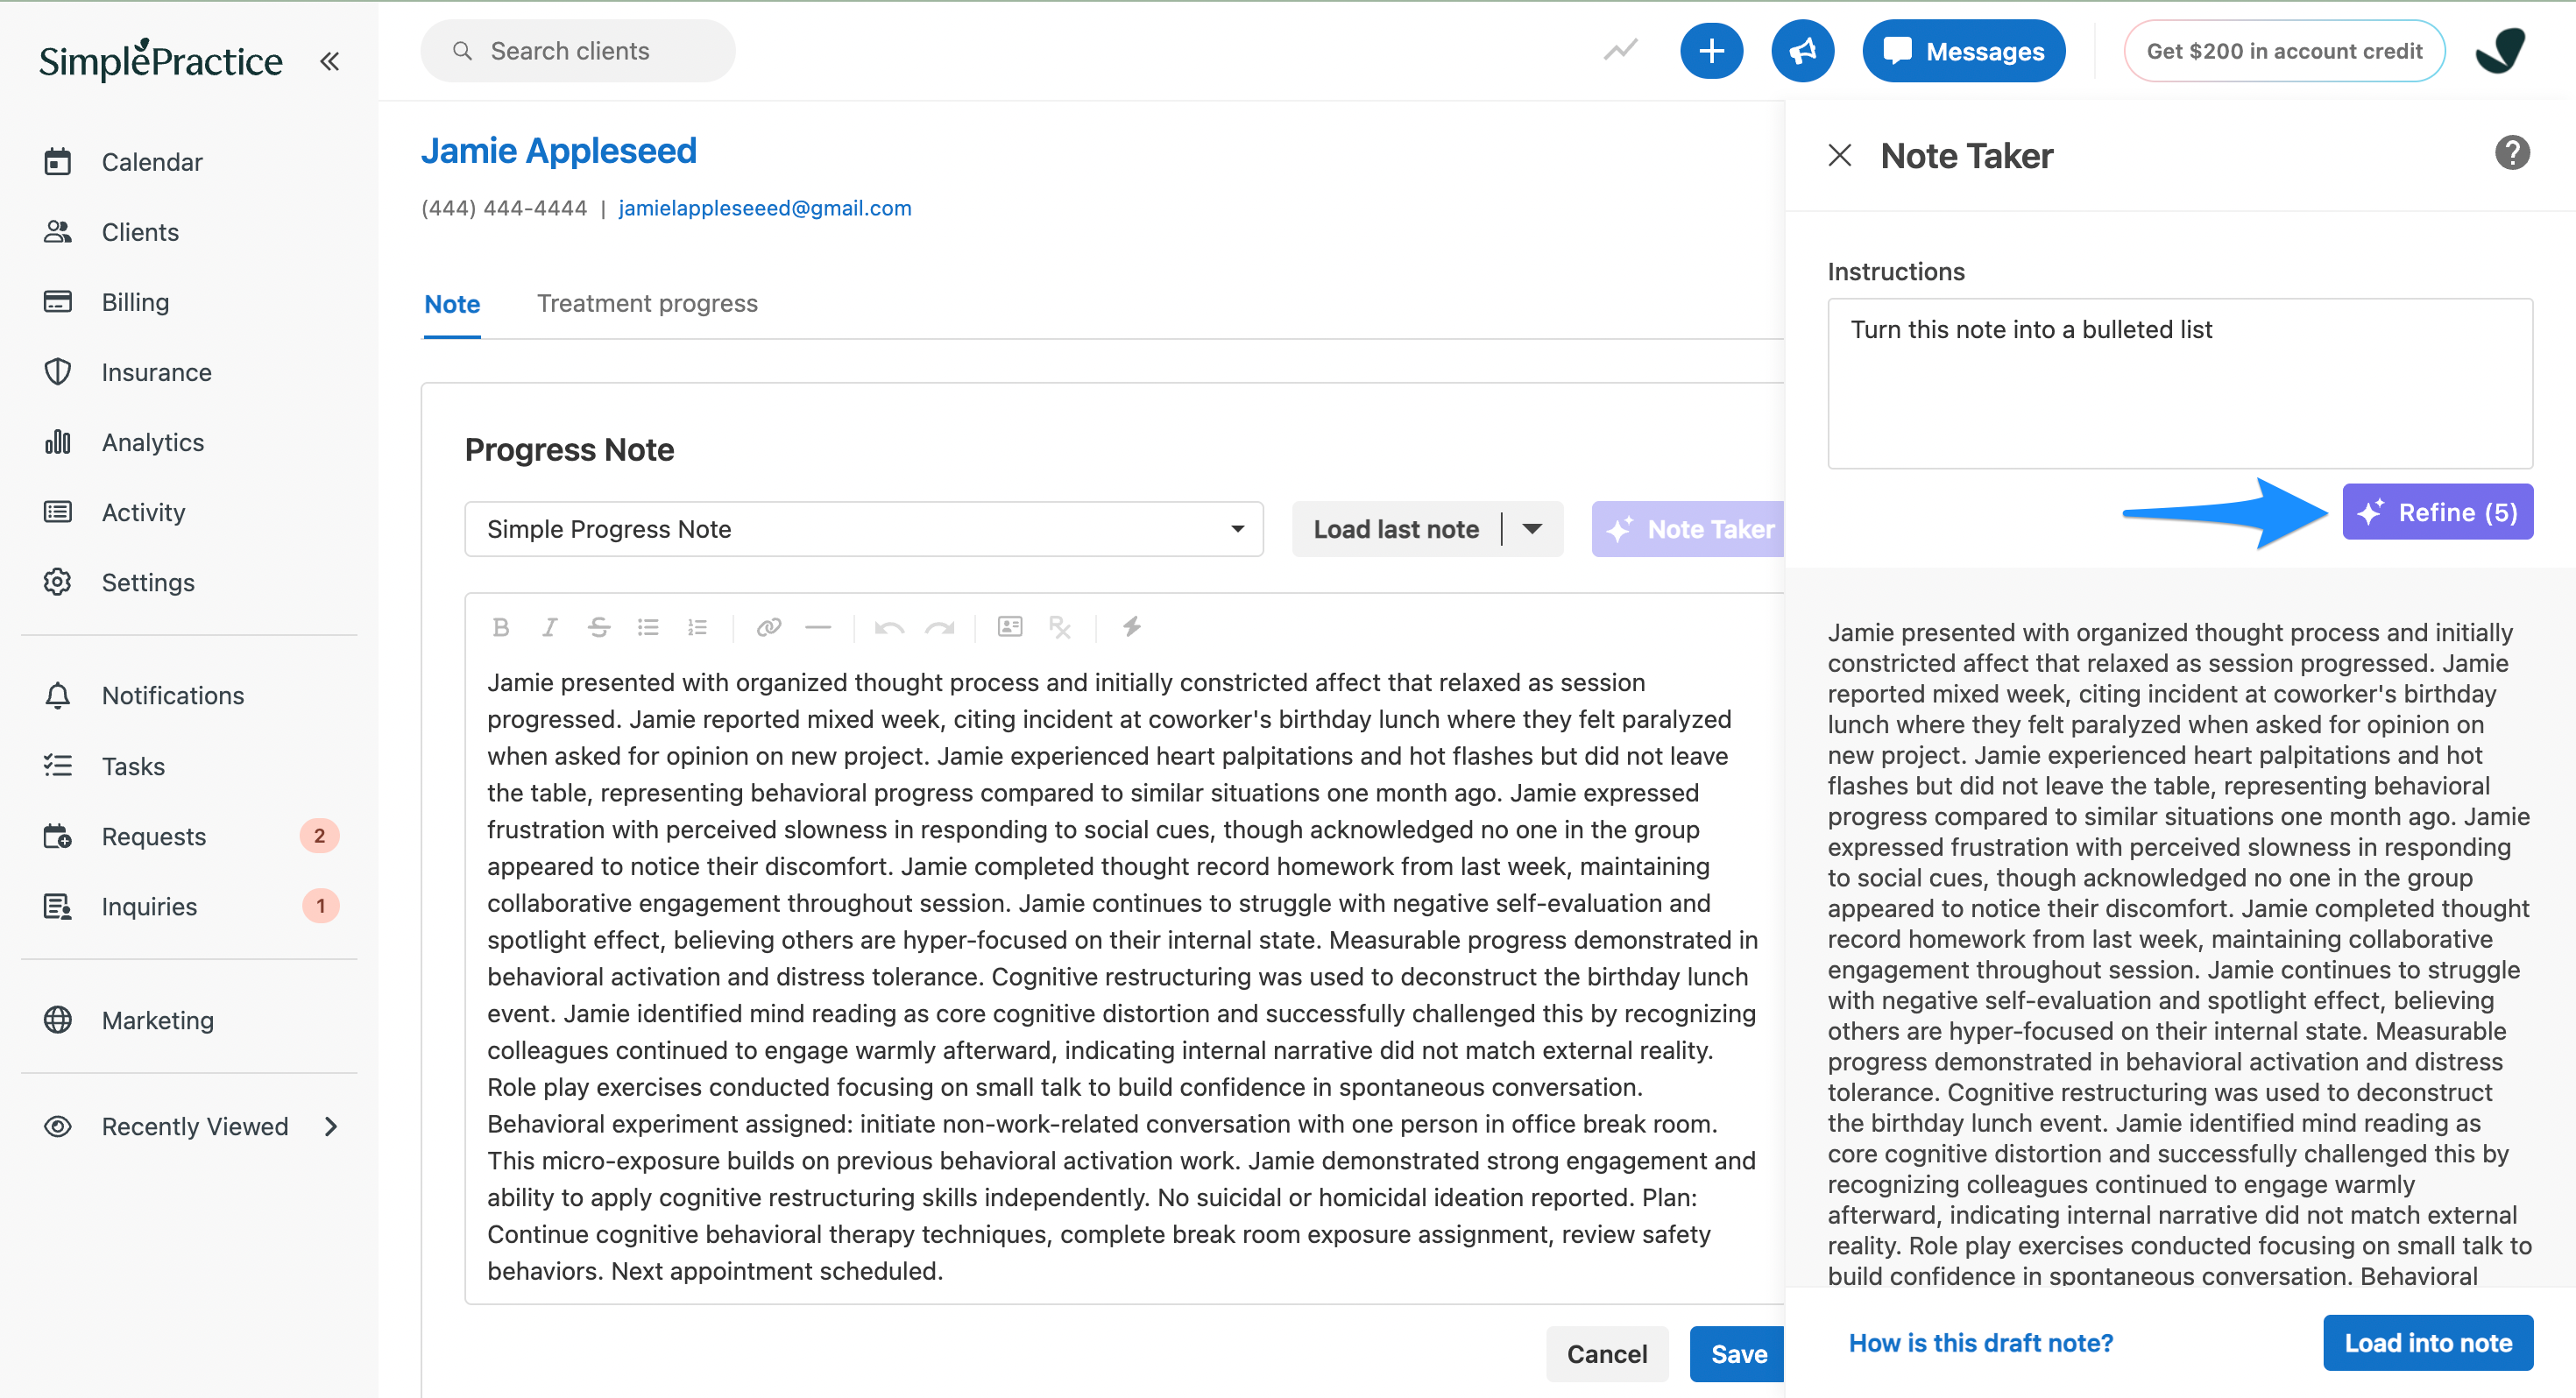Collapse the sidebar with double-chevron icon
This screenshot has height=1398, width=2576.
pos(330,61)
